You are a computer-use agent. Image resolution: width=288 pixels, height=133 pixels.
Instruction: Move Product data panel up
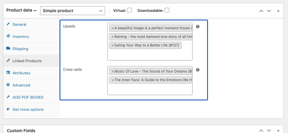tap(261, 11)
